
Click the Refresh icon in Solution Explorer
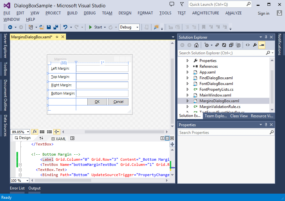click(x=224, y=45)
